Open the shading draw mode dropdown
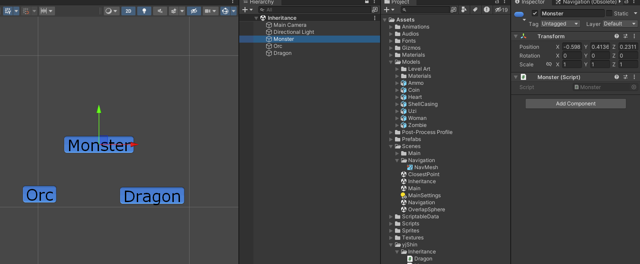Image resolution: width=640 pixels, height=264 pixels. [x=111, y=11]
